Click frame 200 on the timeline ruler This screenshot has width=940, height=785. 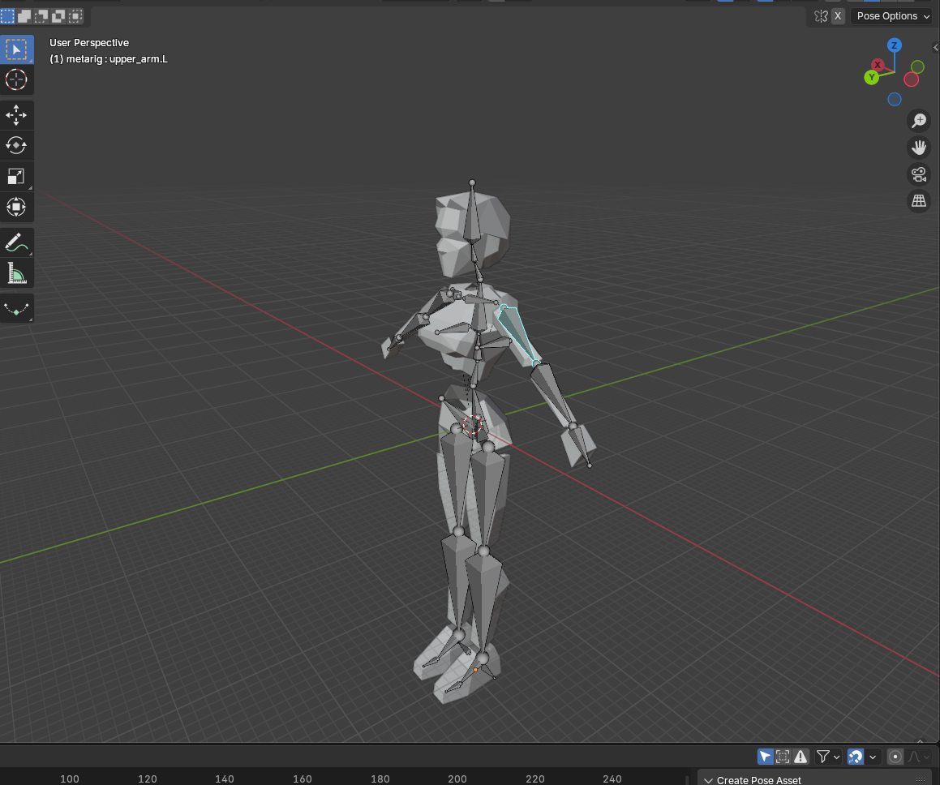[x=457, y=779]
